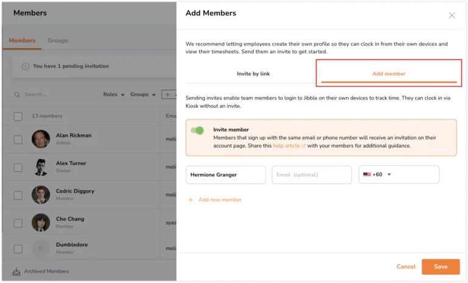Select Cho Chang's checkbox

(x=18, y=223)
